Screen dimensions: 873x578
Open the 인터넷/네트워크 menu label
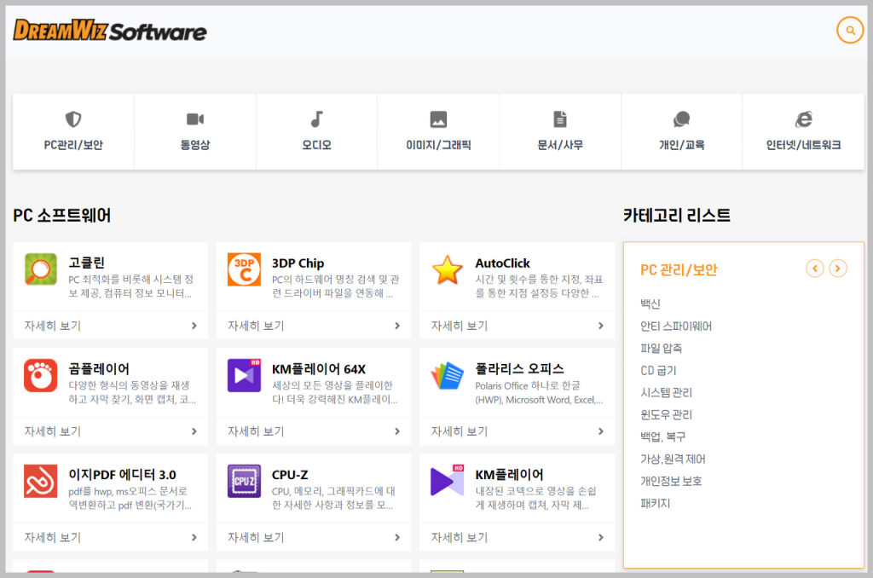pos(803,145)
